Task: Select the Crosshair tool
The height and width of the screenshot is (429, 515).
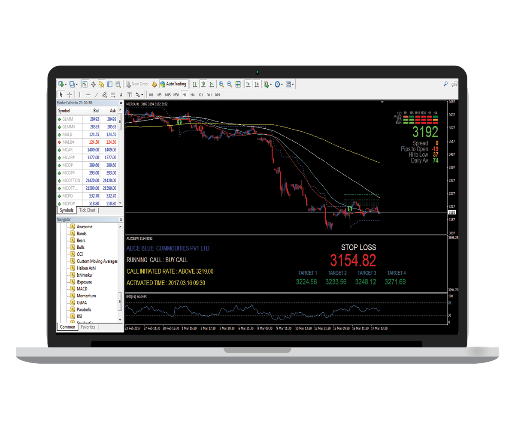Action: [x=70, y=95]
